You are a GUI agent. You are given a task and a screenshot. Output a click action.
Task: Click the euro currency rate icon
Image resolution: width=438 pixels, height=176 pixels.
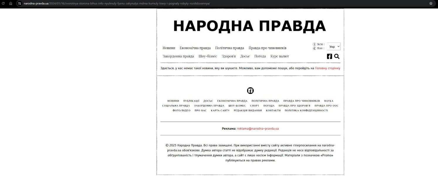[314, 48]
